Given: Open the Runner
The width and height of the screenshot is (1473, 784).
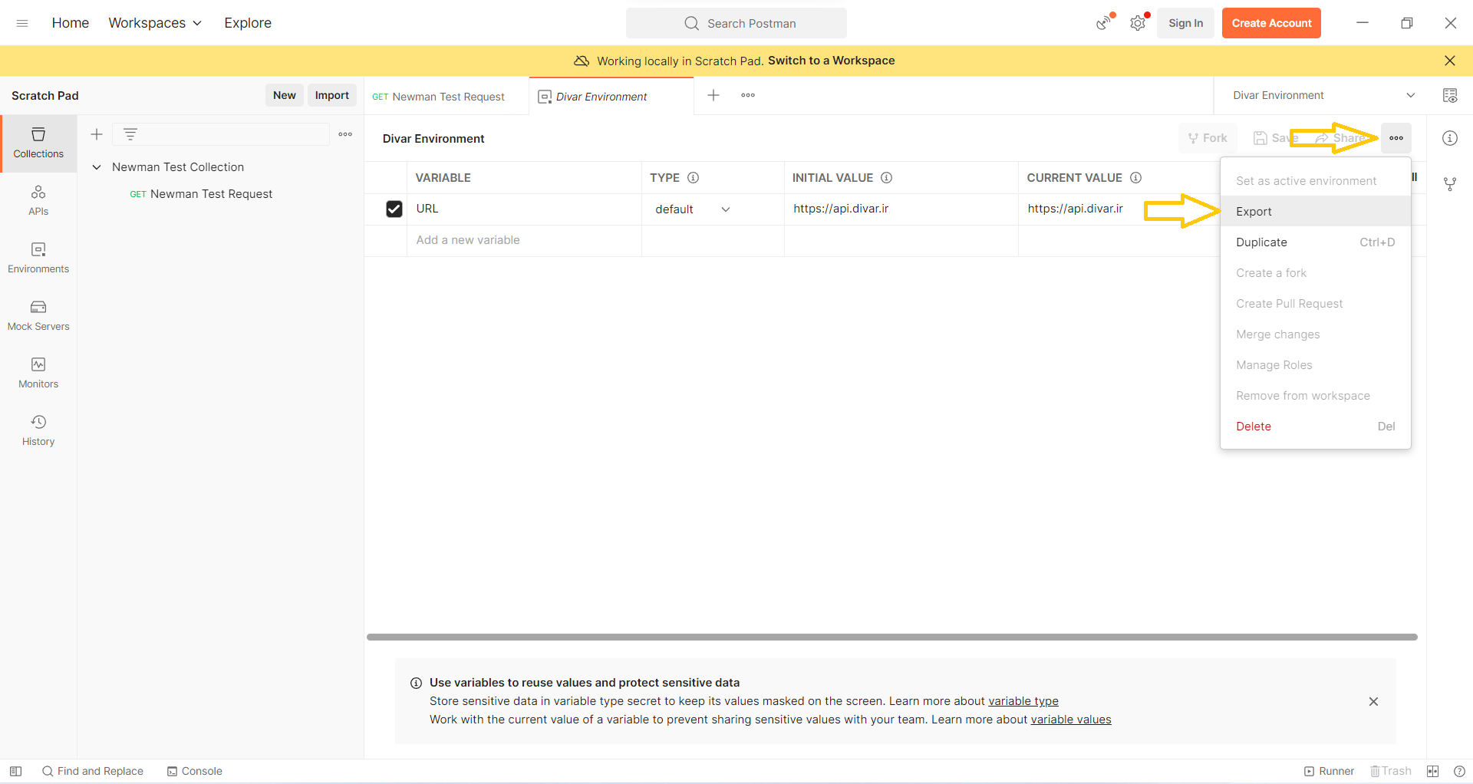Looking at the screenshot, I should (x=1329, y=771).
